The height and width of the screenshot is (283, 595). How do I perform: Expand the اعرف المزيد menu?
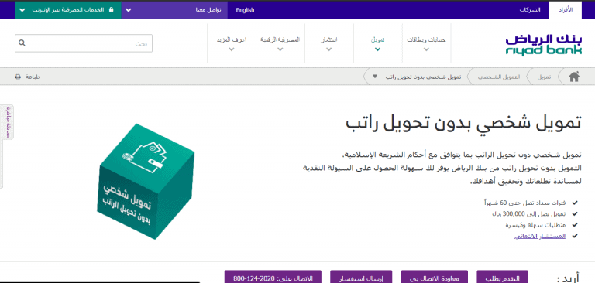click(232, 43)
